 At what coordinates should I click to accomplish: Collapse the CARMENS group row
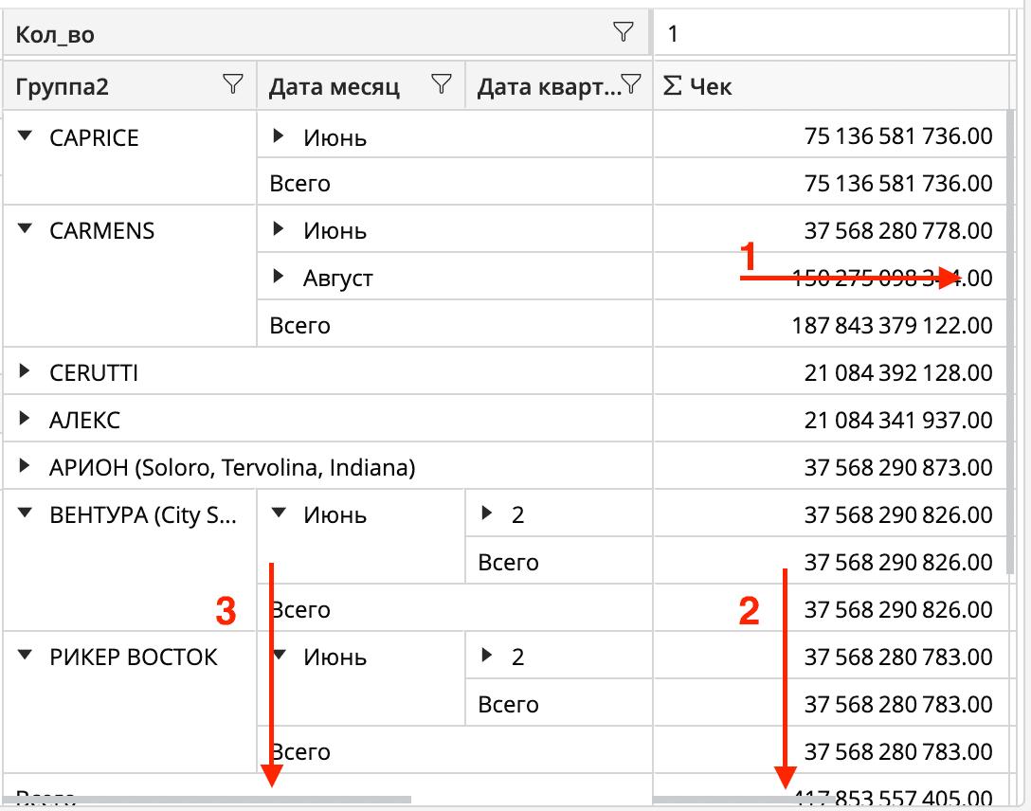pyautogui.click(x=26, y=229)
